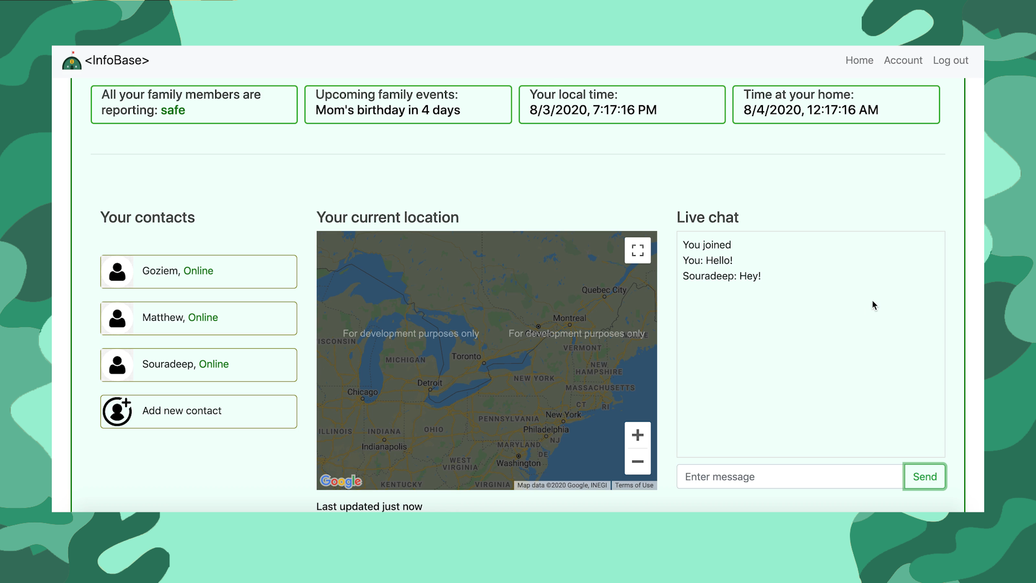Click family members safety status card
Screen dimensions: 1036x583
pos(194,104)
